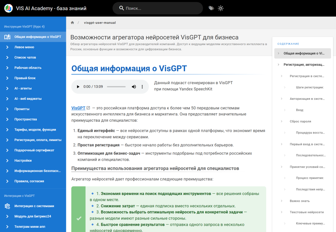The height and width of the screenshot is (232, 336).
Task: Open the 'VisGPT' external link in the article
Action: tap(78, 108)
